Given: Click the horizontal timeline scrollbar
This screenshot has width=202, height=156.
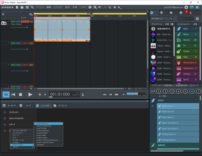Looking at the screenshot, I should tap(80, 89).
